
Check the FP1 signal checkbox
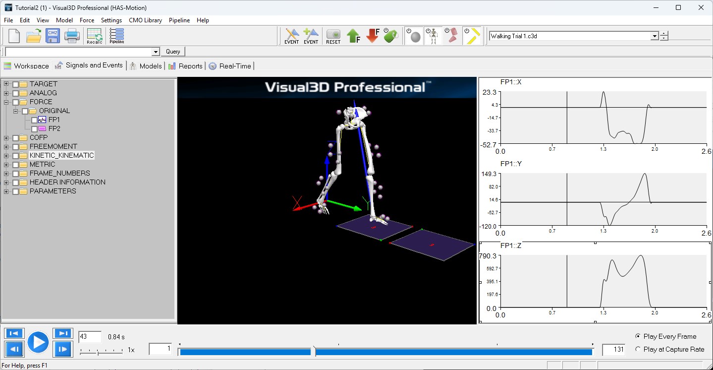(x=34, y=120)
